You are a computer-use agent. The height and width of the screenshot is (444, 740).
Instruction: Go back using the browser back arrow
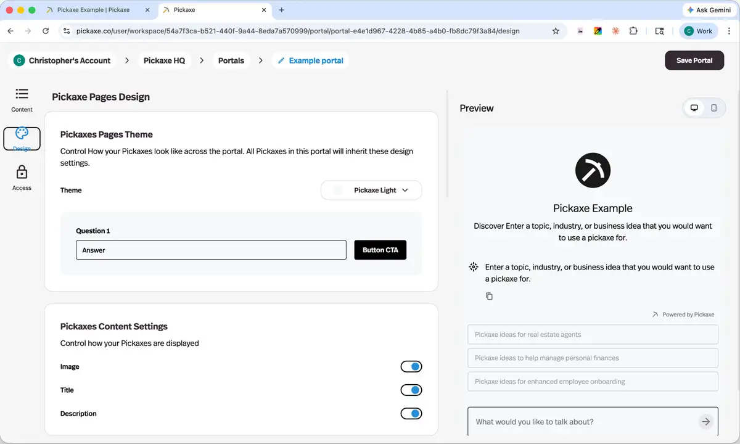tap(10, 31)
